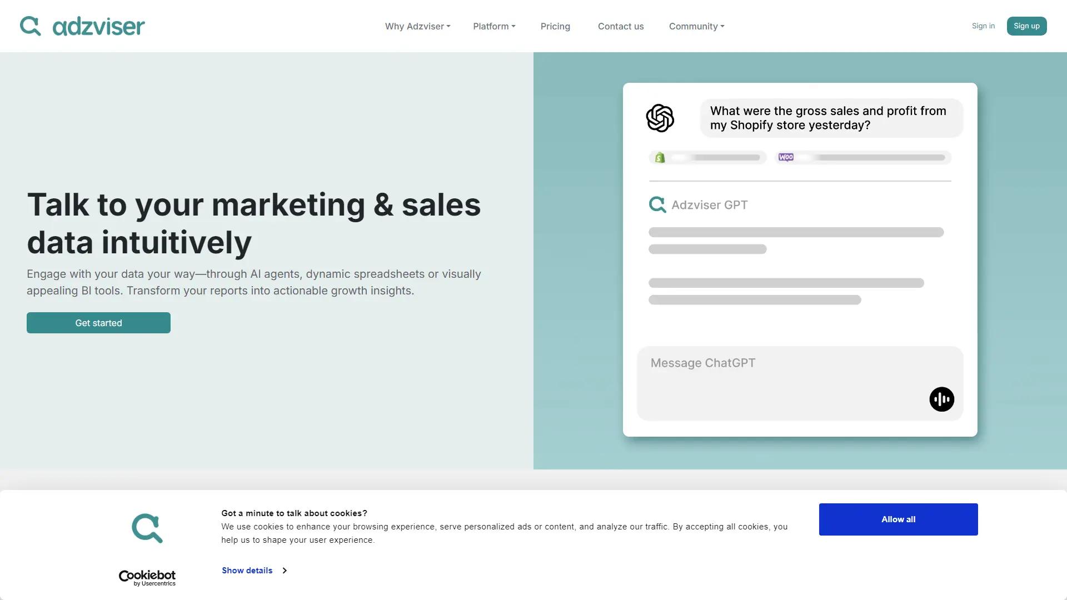This screenshot has width=1067, height=600.
Task: Click the Message ChatGPT input field
Action: click(778, 372)
